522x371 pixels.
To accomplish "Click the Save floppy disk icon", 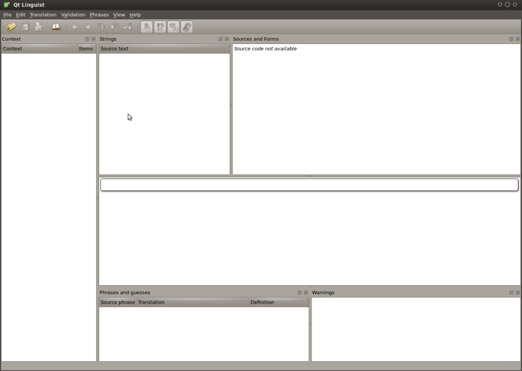I will (26, 27).
